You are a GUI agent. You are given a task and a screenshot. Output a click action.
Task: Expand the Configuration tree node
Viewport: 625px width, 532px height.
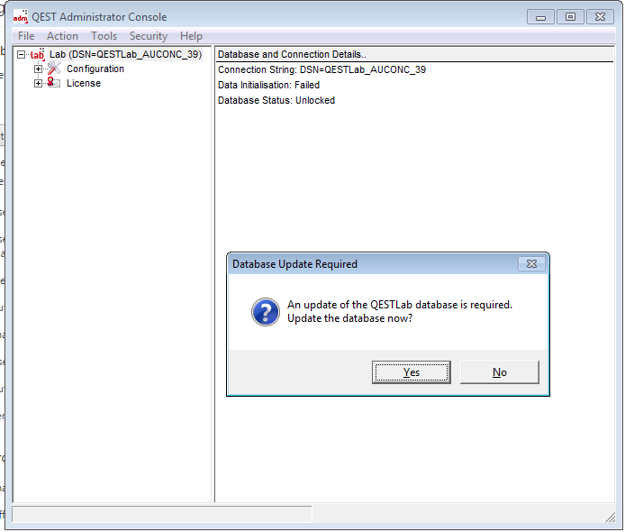coord(38,69)
